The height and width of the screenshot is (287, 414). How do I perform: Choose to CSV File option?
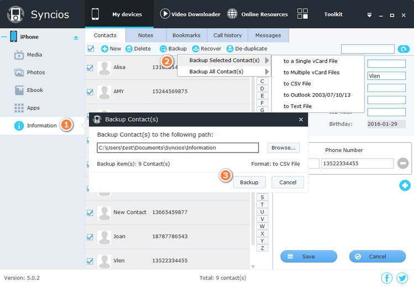pyautogui.click(x=297, y=84)
